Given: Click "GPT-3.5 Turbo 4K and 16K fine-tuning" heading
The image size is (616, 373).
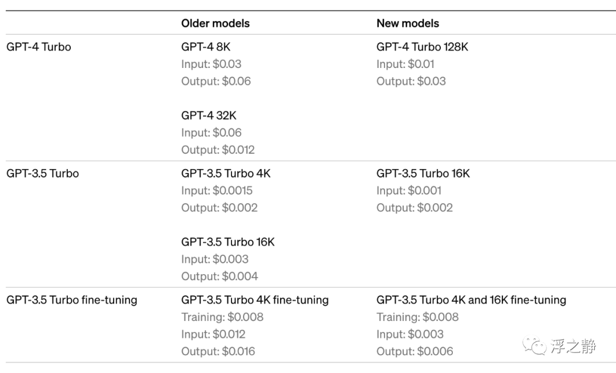Looking at the screenshot, I should tap(471, 299).
